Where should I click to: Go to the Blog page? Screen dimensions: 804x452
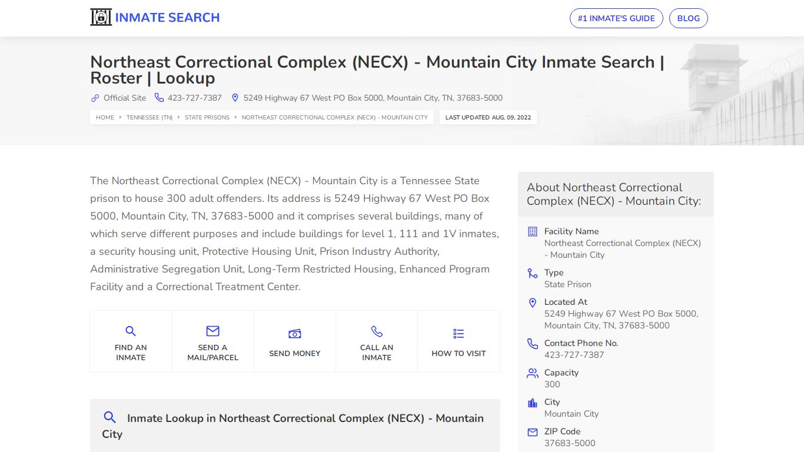(x=689, y=18)
